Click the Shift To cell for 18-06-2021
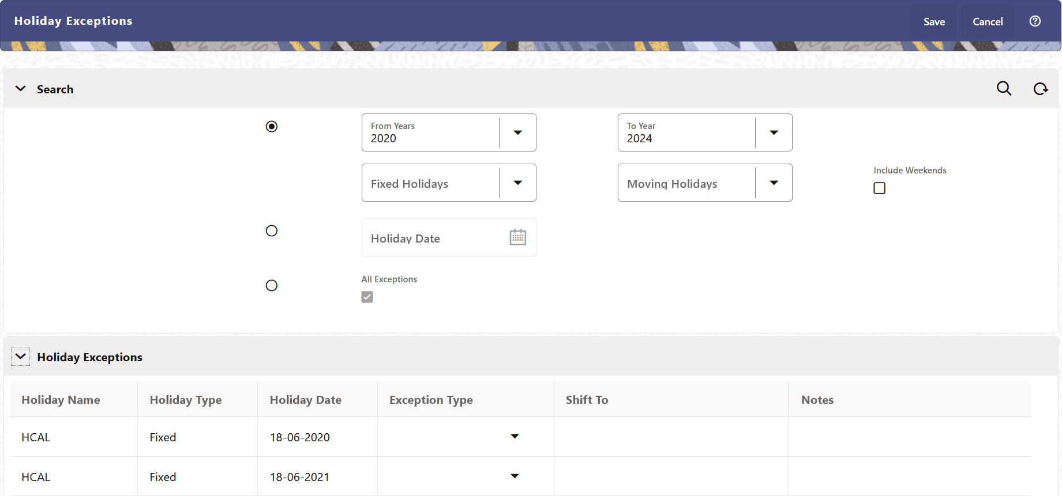 [x=671, y=476]
